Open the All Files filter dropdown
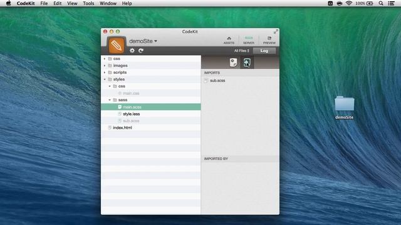 pyautogui.click(x=241, y=51)
